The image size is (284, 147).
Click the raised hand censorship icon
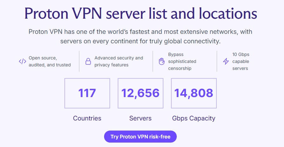click(x=162, y=61)
